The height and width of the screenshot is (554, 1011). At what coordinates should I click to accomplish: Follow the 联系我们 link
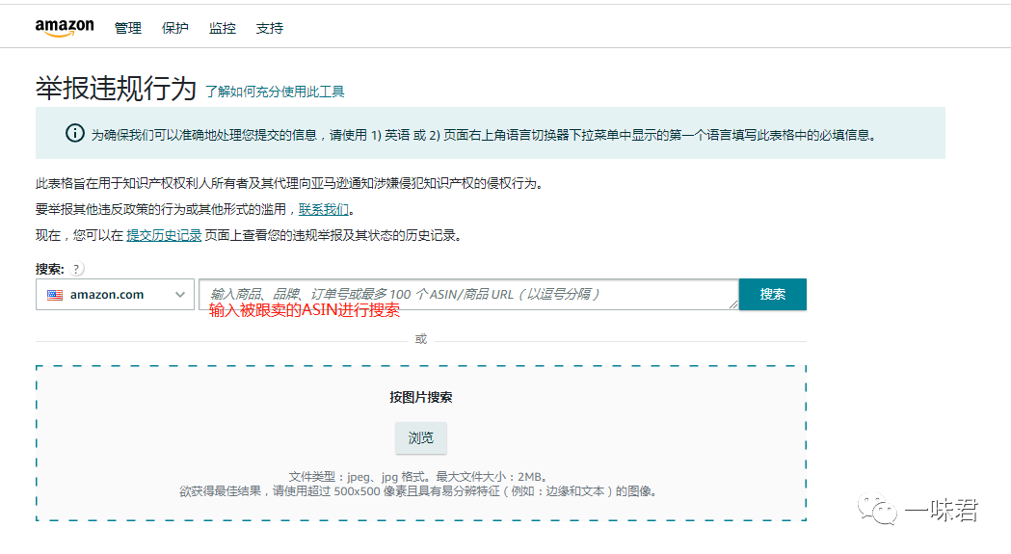323,210
